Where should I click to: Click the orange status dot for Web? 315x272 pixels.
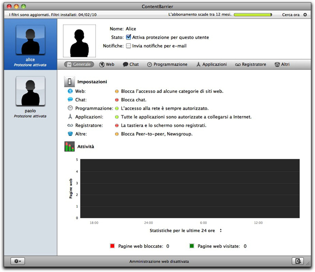click(117, 91)
